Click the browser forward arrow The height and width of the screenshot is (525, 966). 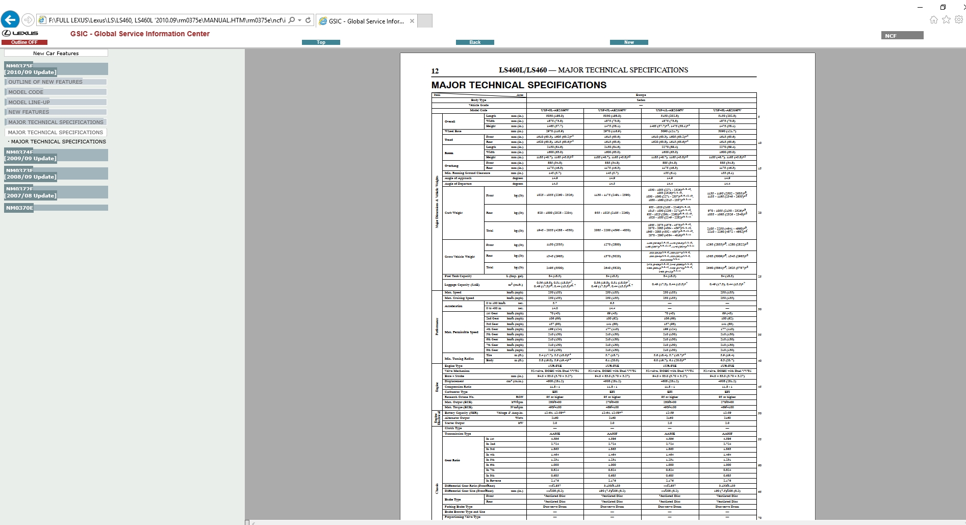click(29, 20)
